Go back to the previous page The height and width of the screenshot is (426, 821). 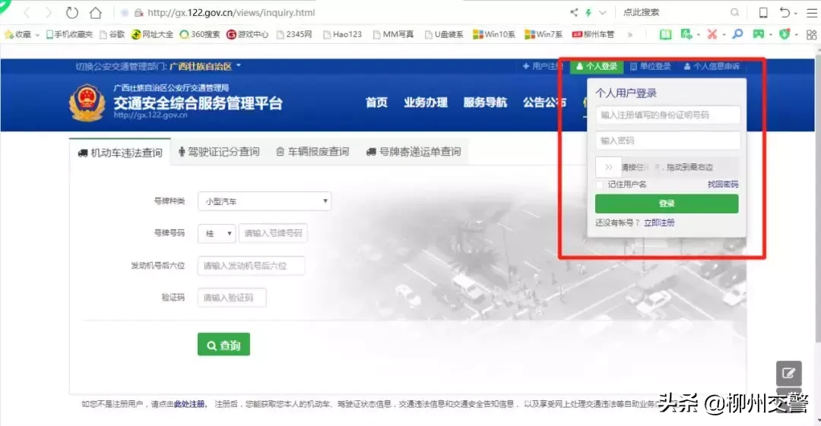click(x=27, y=13)
